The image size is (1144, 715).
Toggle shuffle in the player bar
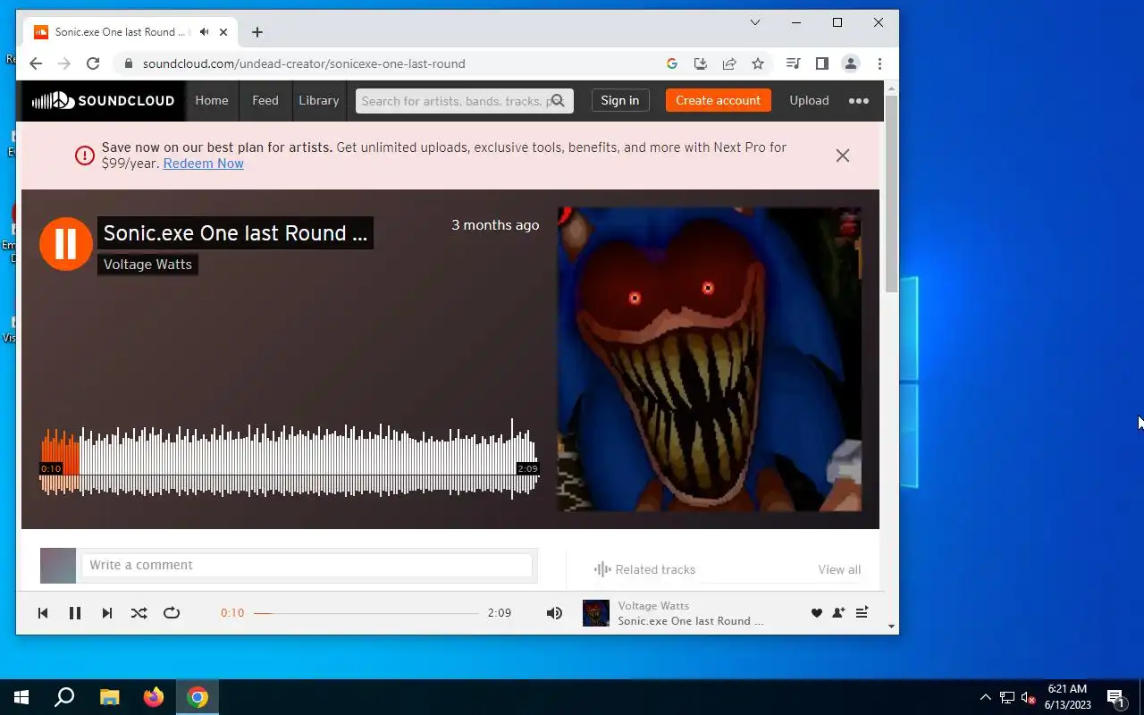click(x=139, y=613)
